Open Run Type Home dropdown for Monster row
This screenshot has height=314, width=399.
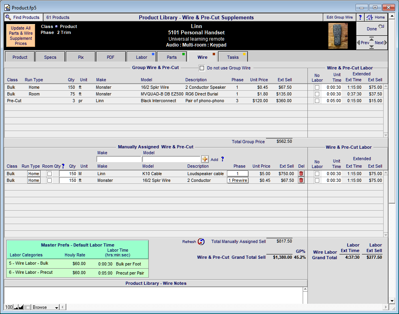[34, 180]
